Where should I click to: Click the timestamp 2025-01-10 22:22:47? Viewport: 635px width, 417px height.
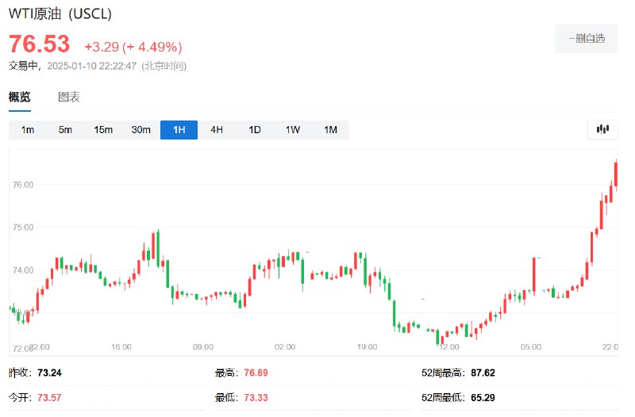point(91,66)
